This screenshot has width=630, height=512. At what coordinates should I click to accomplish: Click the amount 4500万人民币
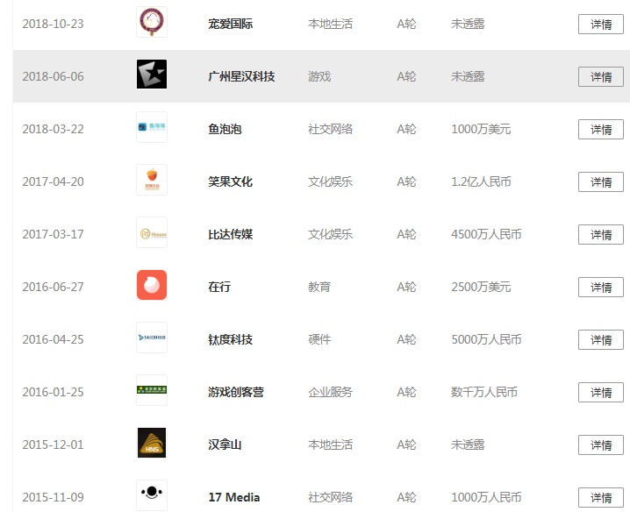coord(486,234)
